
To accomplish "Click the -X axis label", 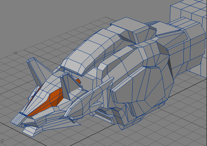I will 15,53.
